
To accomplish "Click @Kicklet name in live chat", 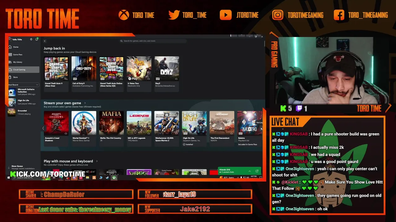I will 290,182.
